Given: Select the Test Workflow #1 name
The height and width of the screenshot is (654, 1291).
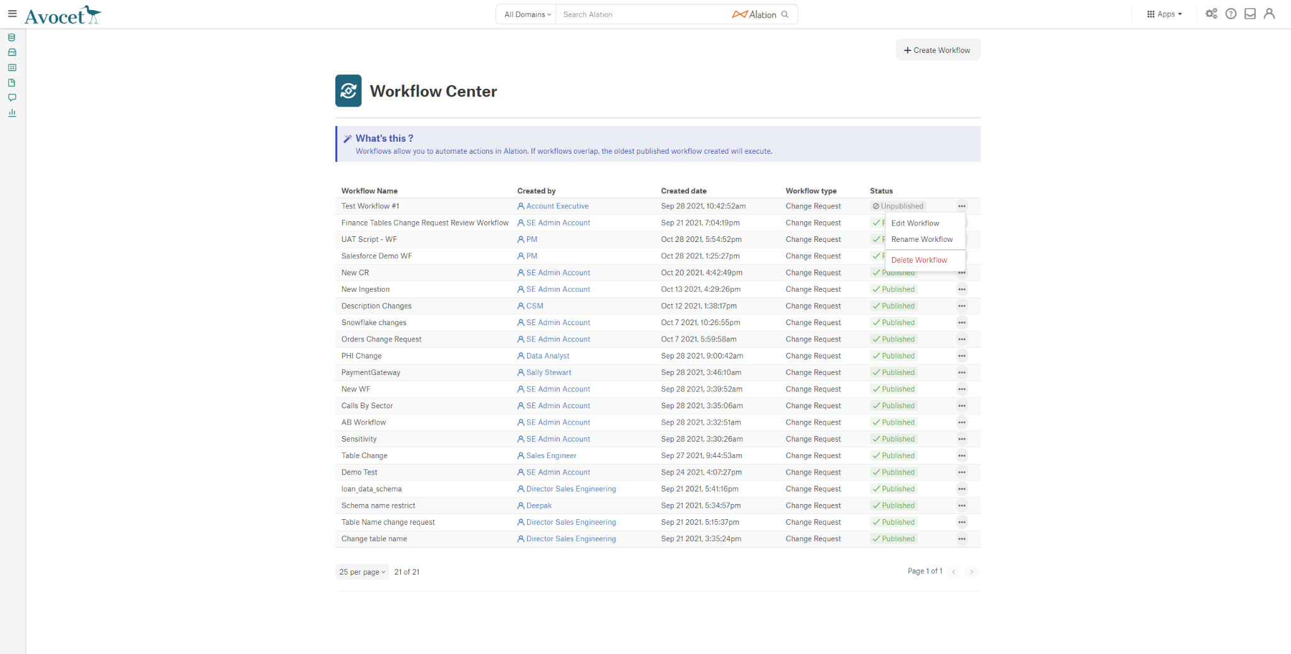Looking at the screenshot, I should point(370,206).
